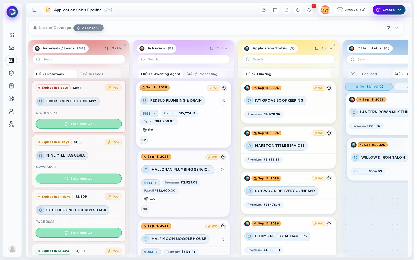Open the shield check icon in sidebar
The image size is (417, 260).
[x=11, y=73]
